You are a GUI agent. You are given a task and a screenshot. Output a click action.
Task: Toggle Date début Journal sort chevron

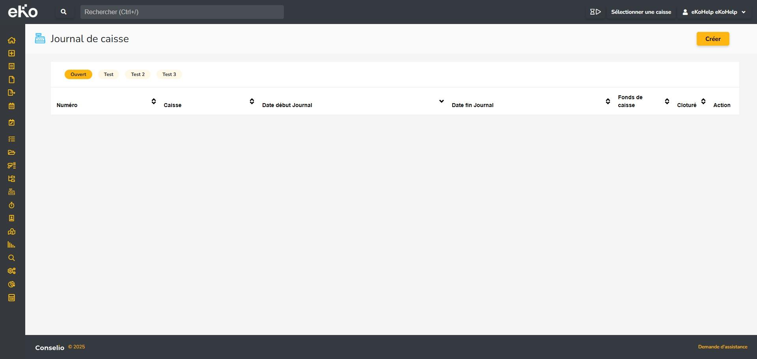tap(441, 102)
